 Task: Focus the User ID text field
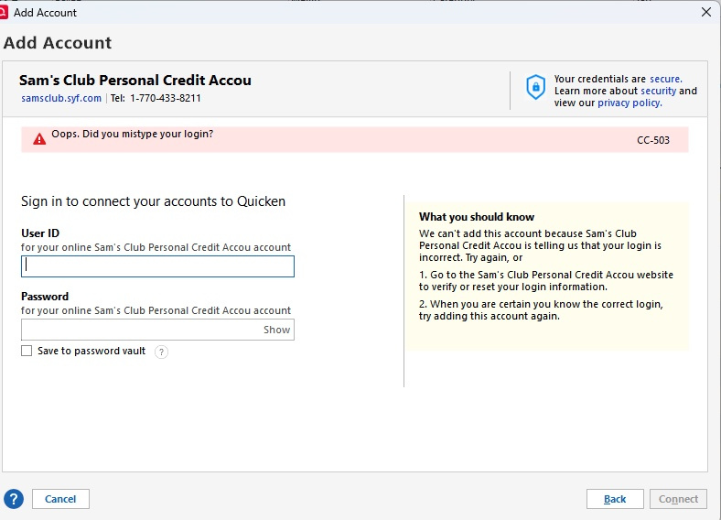(x=157, y=265)
